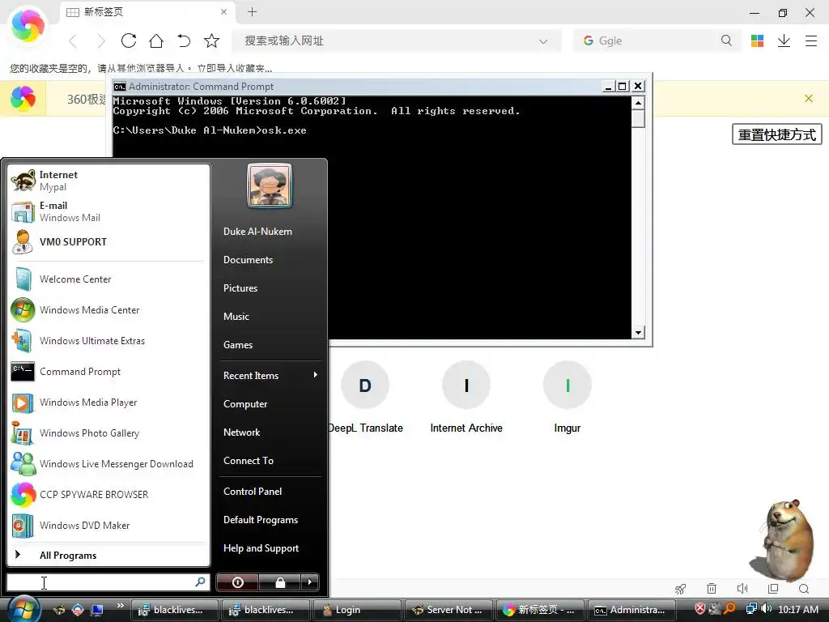The width and height of the screenshot is (829, 622).
Task: Click the zoom magnifier in browser status bar
Action: click(804, 589)
